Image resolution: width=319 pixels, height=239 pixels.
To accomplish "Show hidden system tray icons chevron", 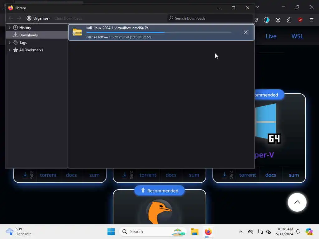I will coord(241,232).
